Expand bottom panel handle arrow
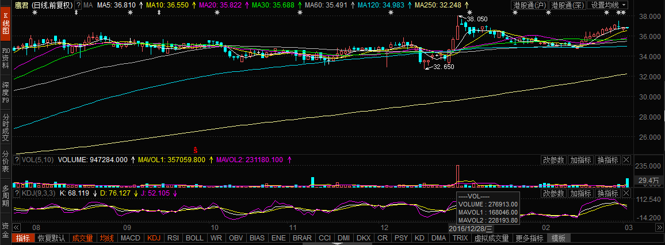665x245 pixels. click(338, 244)
